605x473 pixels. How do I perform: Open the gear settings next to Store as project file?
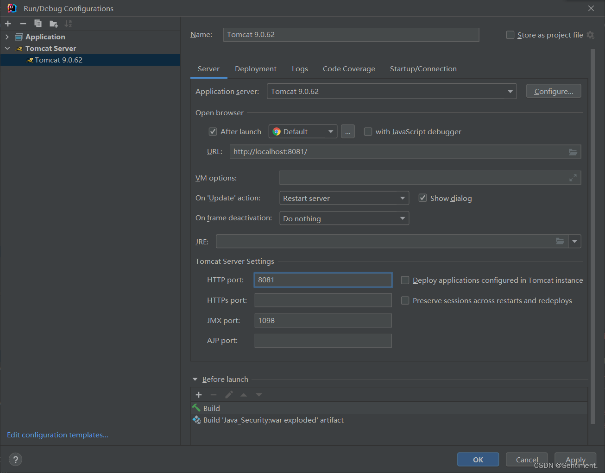tap(590, 35)
